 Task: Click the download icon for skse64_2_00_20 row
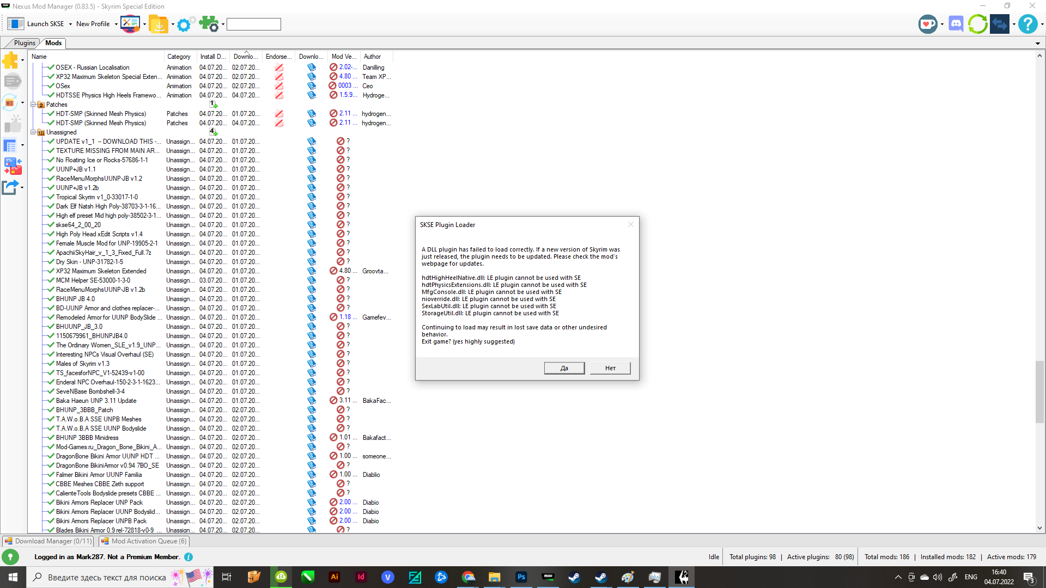coord(312,225)
